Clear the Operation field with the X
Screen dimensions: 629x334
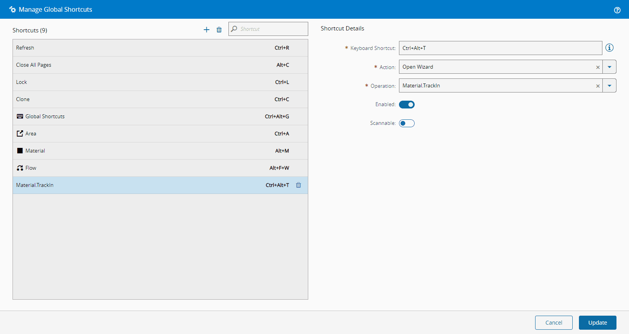[598, 86]
